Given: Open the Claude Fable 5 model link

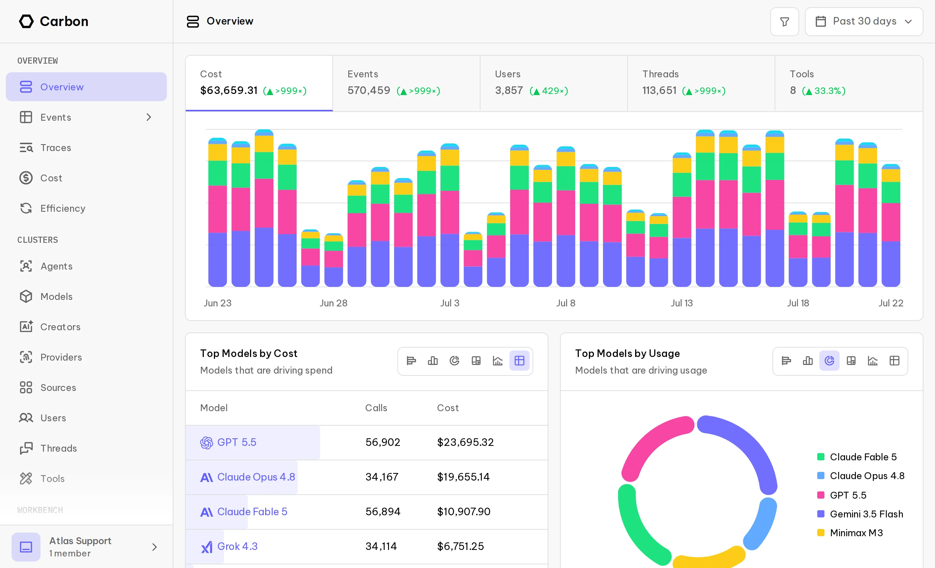Looking at the screenshot, I should pyautogui.click(x=252, y=512).
